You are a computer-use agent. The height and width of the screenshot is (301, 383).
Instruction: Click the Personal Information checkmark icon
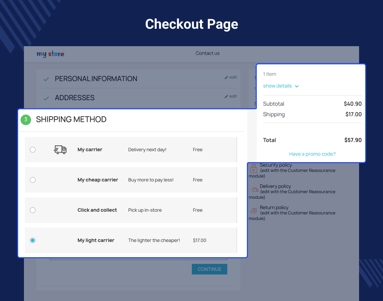click(46, 79)
